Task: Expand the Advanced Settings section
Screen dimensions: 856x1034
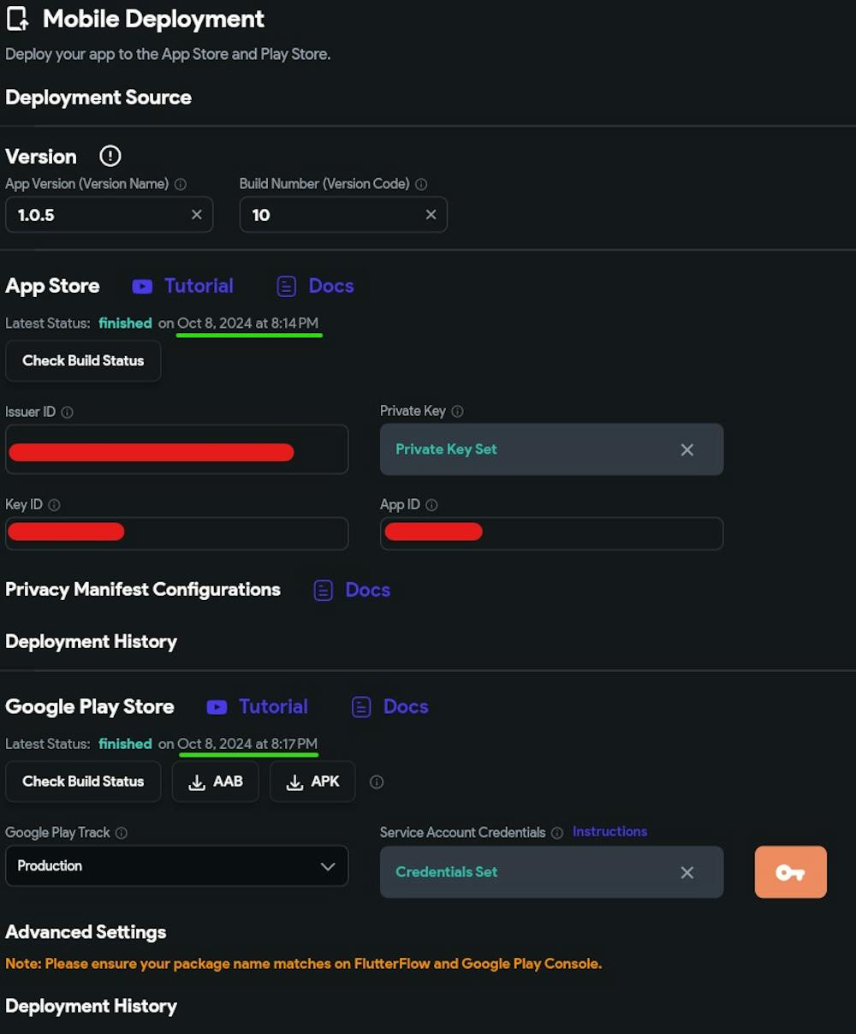Action: [86, 932]
